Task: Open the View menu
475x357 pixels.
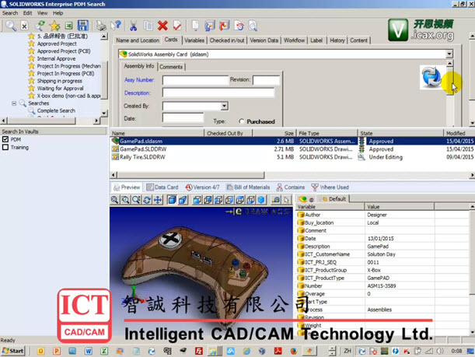Action: coord(43,13)
